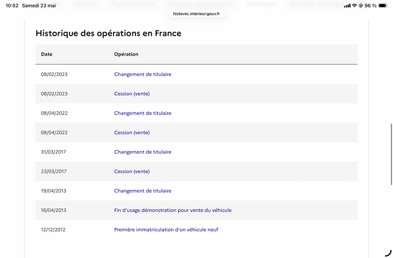Click the page's vertical scrollbar thumb
This screenshot has width=393, height=258.
coord(391,154)
